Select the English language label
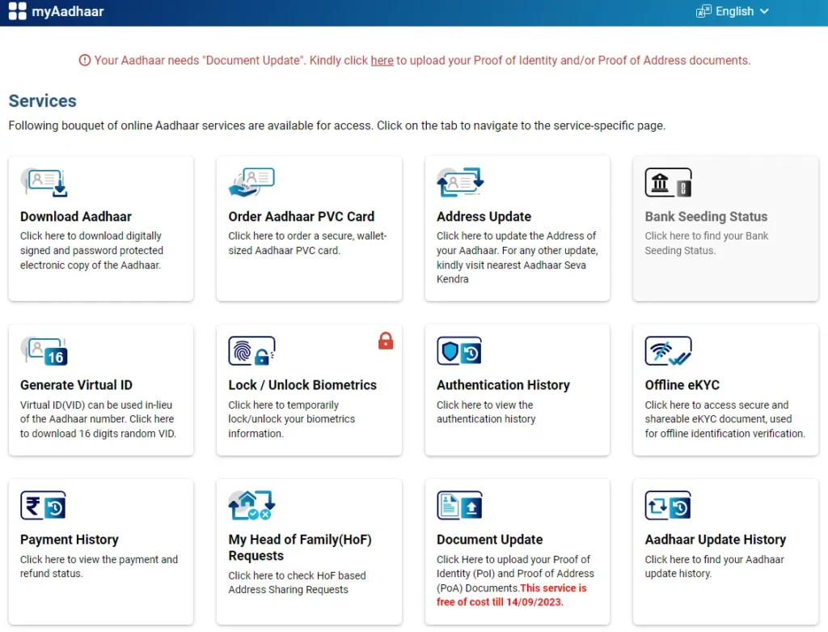This screenshot has width=828, height=632. 734,11
